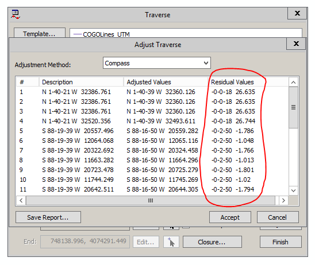Select row 1 in the traverse list
Screen dimensions: 315x265
(152, 92)
